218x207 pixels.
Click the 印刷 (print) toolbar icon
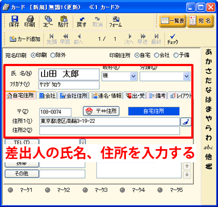tap(30, 21)
